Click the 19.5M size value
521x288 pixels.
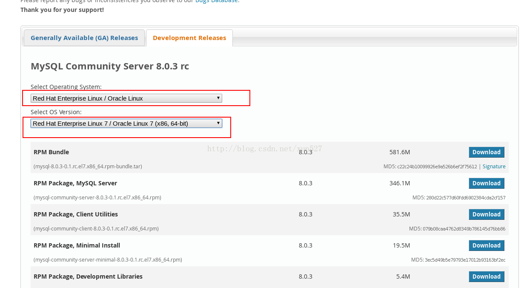pos(401,245)
